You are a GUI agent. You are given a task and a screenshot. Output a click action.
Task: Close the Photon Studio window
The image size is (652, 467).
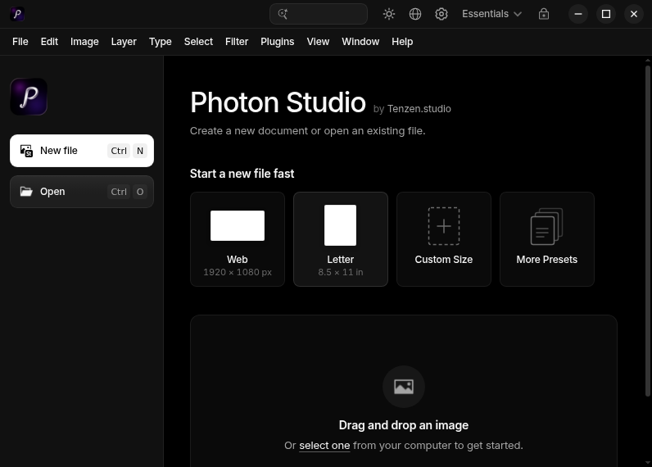point(634,14)
